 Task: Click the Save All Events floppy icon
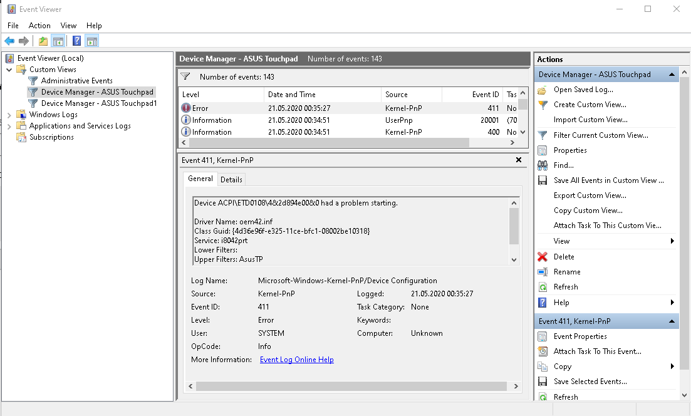pos(543,180)
